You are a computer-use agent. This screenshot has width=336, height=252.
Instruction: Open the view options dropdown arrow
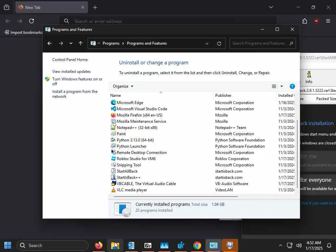coord(282,86)
